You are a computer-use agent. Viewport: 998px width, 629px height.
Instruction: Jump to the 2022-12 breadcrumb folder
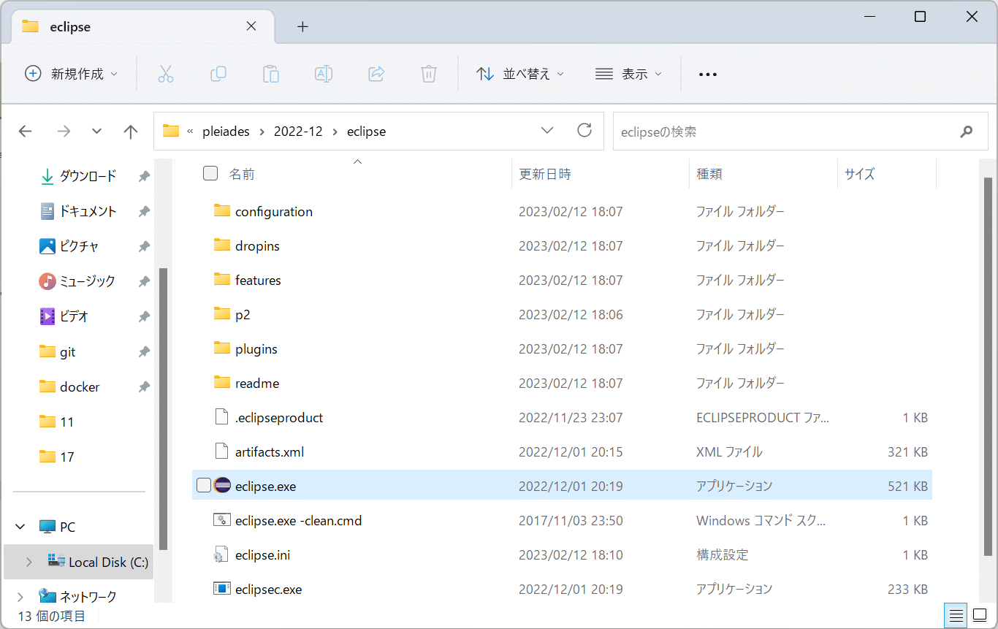pyautogui.click(x=298, y=131)
